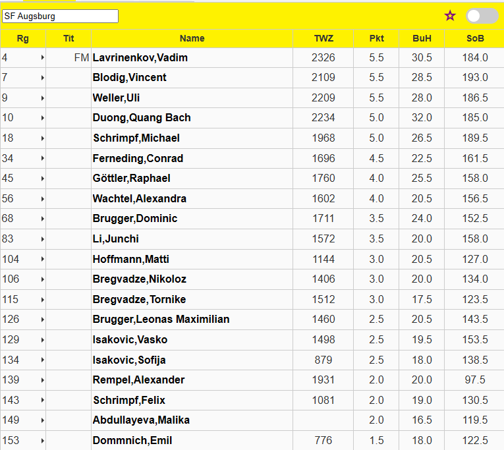Select Brugger,Leonas Maximilian row name

click(161, 320)
